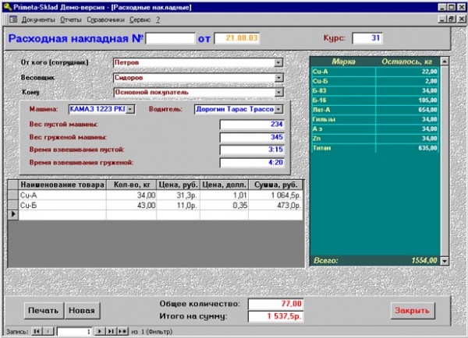Image resolution: width=468 pixels, height=338 pixels.
Task: Open the Сервис menu
Action: [x=140, y=20]
